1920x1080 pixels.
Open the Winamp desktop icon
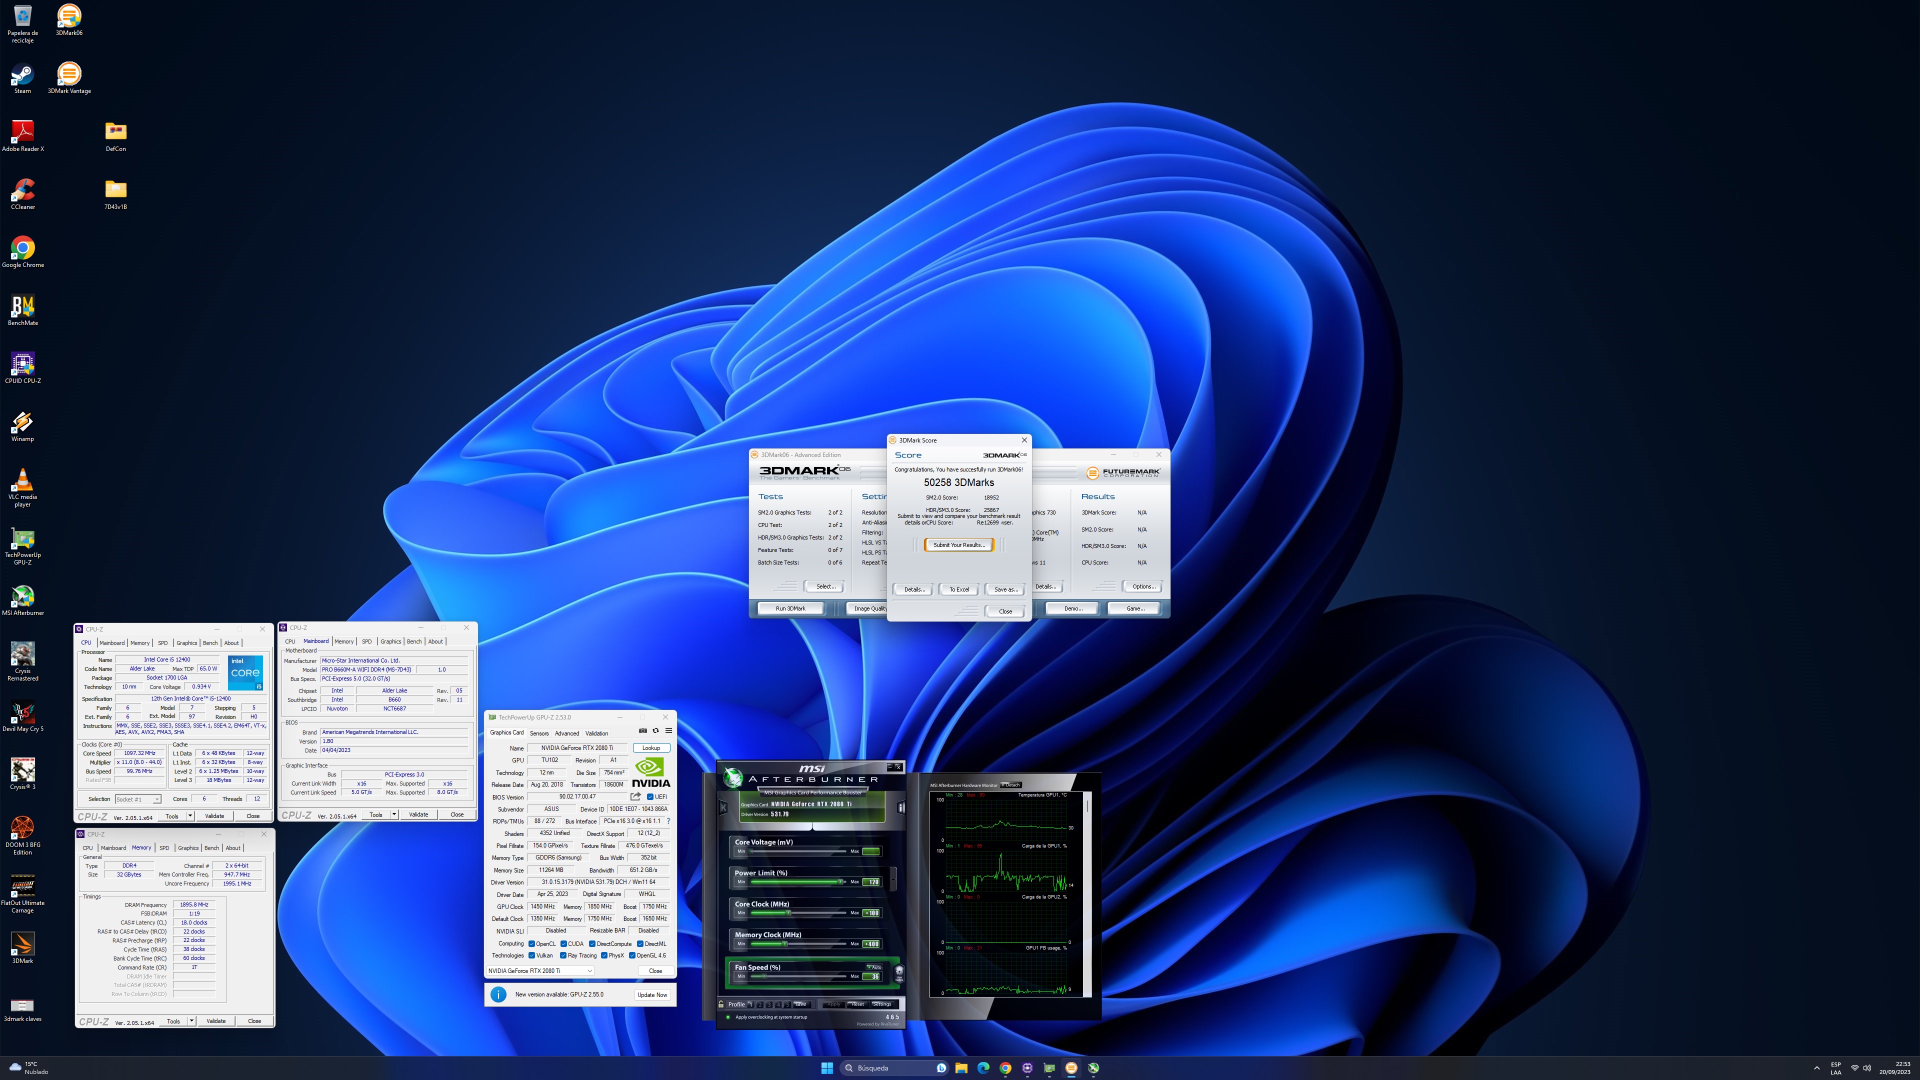[x=22, y=426]
